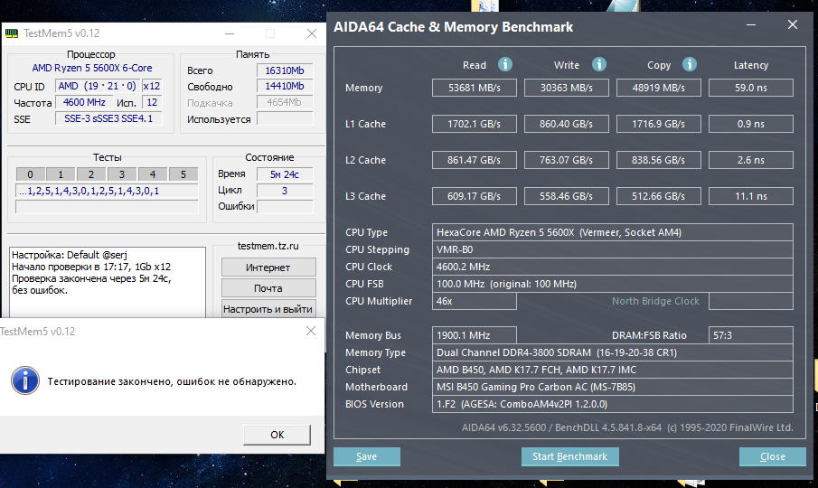Click the Close button in AIDA64
The height and width of the screenshot is (488, 818).
click(x=772, y=456)
